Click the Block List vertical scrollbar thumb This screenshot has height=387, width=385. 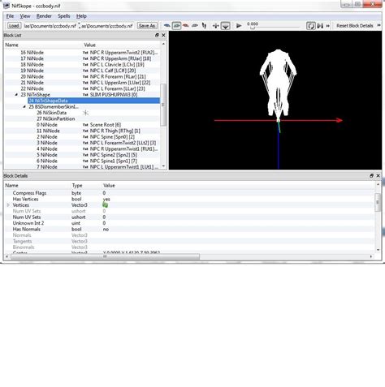point(163,105)
